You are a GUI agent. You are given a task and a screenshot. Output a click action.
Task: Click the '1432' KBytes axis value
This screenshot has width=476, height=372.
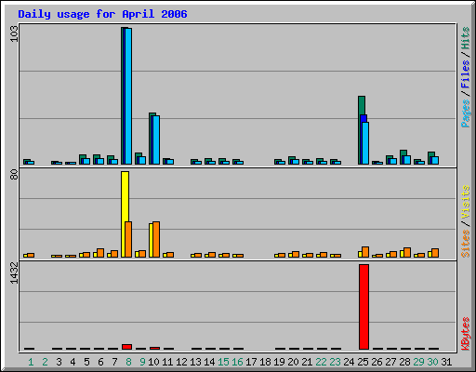pos(14,272)
